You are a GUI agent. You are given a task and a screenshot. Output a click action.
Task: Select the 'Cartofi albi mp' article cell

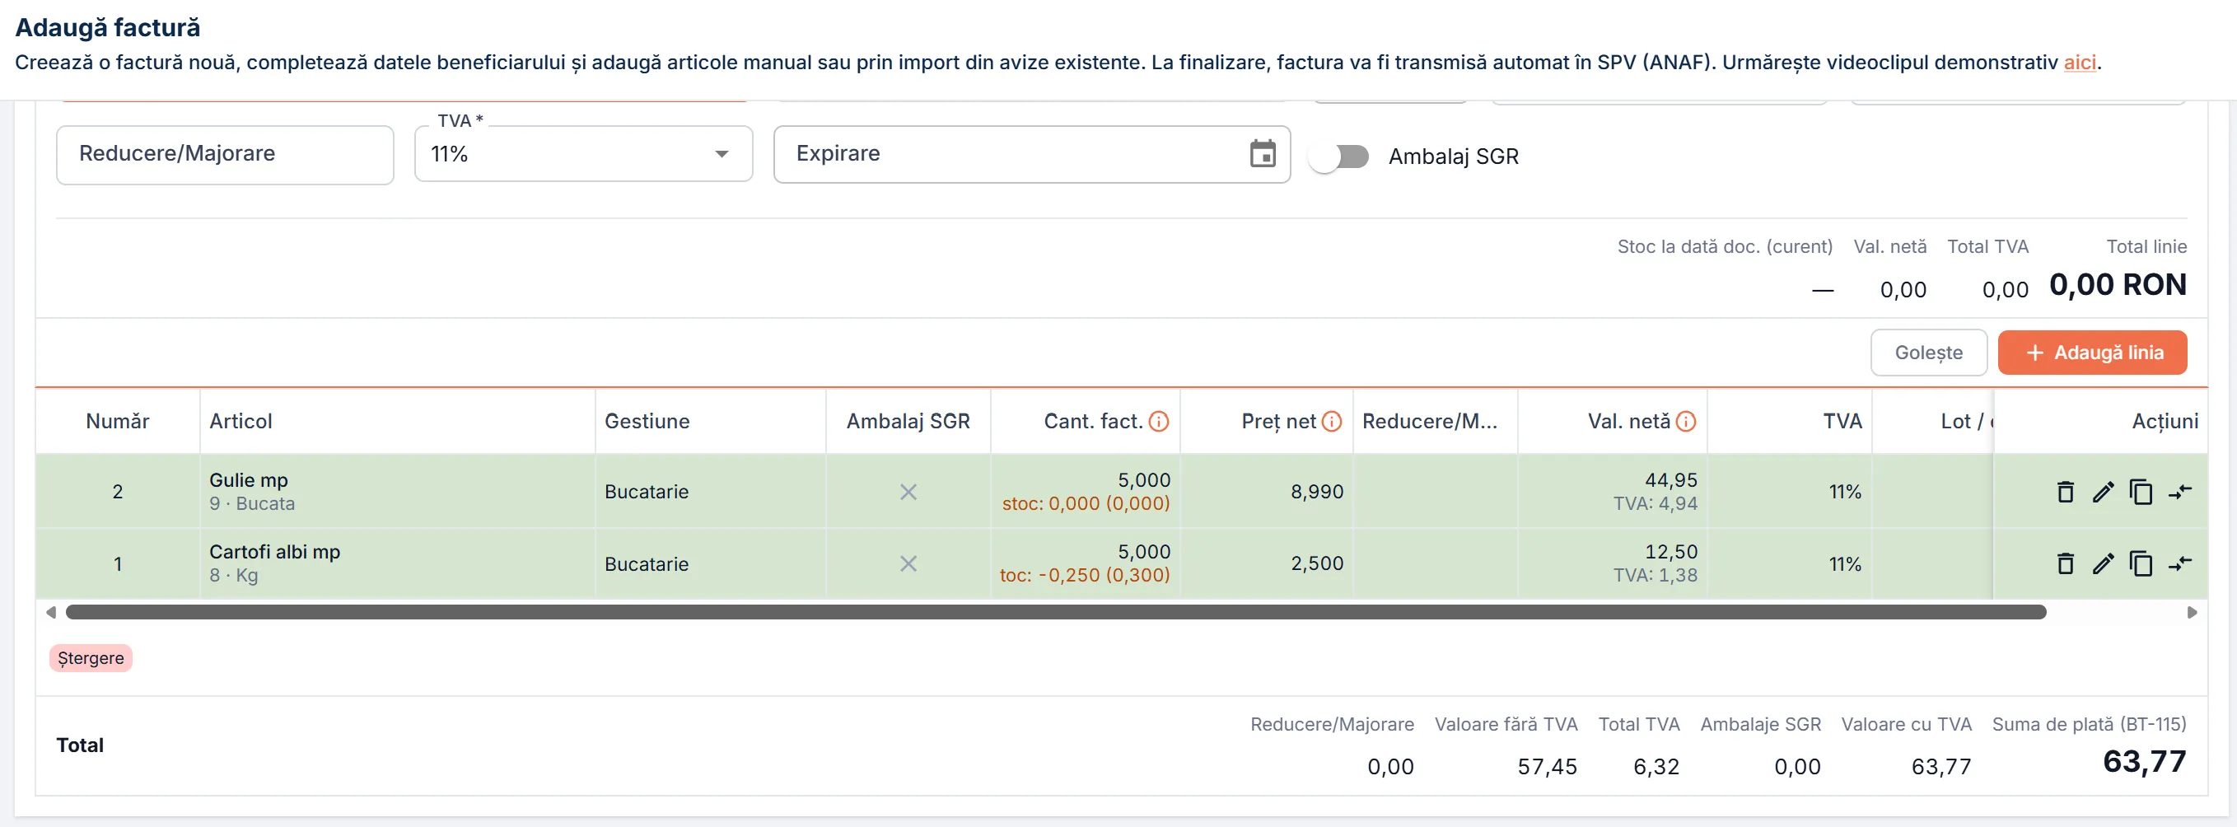398,563
